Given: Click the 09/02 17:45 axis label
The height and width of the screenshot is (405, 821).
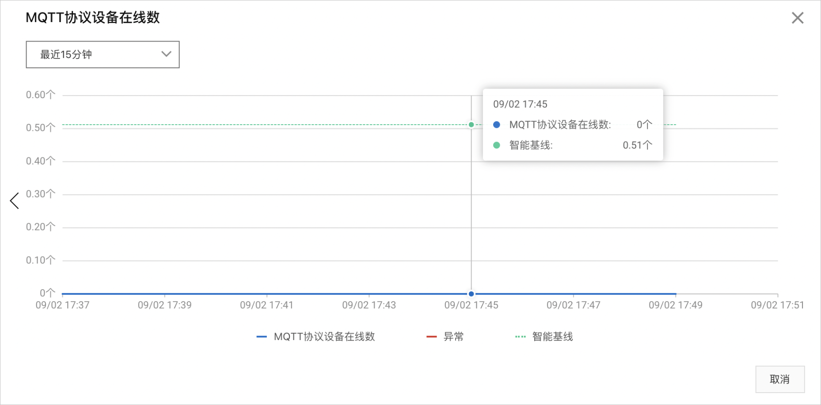Looking at the screenshot, I should [x=471, y=305].
